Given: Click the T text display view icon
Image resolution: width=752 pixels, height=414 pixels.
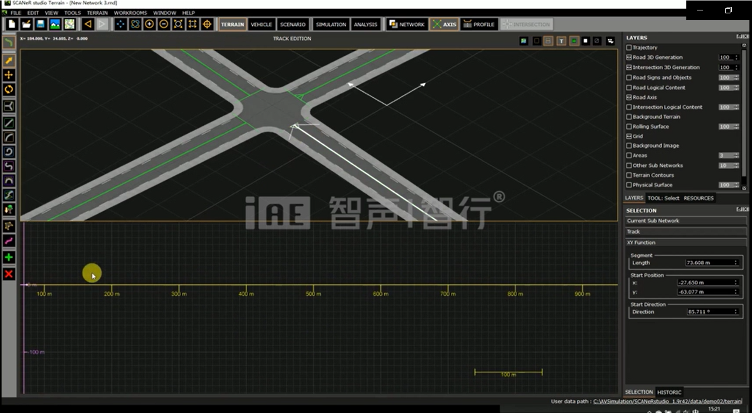Looking at the screenshot, I should [x=561, y=41].
